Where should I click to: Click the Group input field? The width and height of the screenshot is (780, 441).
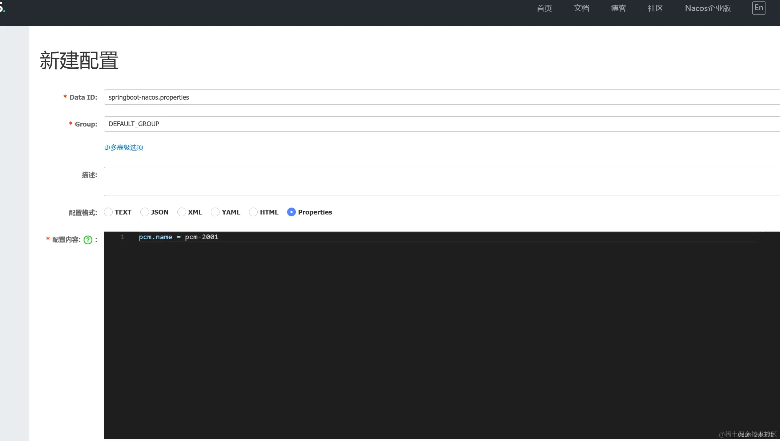(x=442, y=124)
